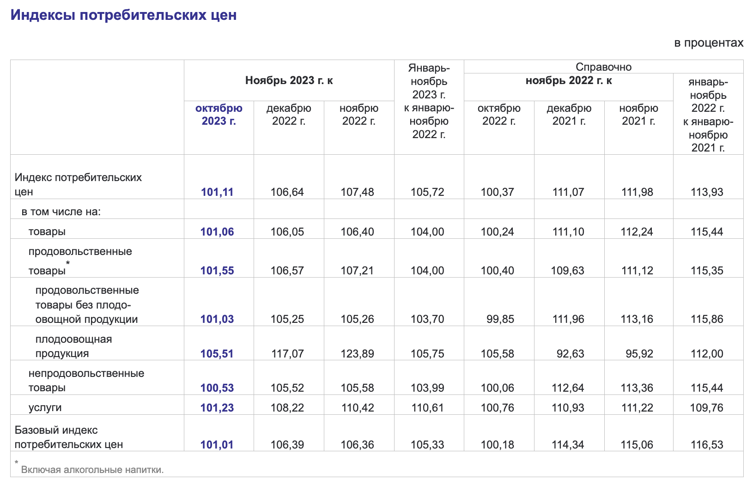Click the value 101,11
Screen dimensions: 753x485
[x=217, y=192]
